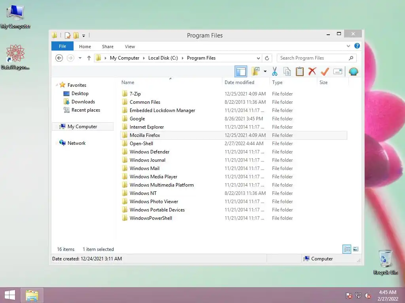
Task: Click Local Disk (C:) in address breadcrumb
Action: 163,58
